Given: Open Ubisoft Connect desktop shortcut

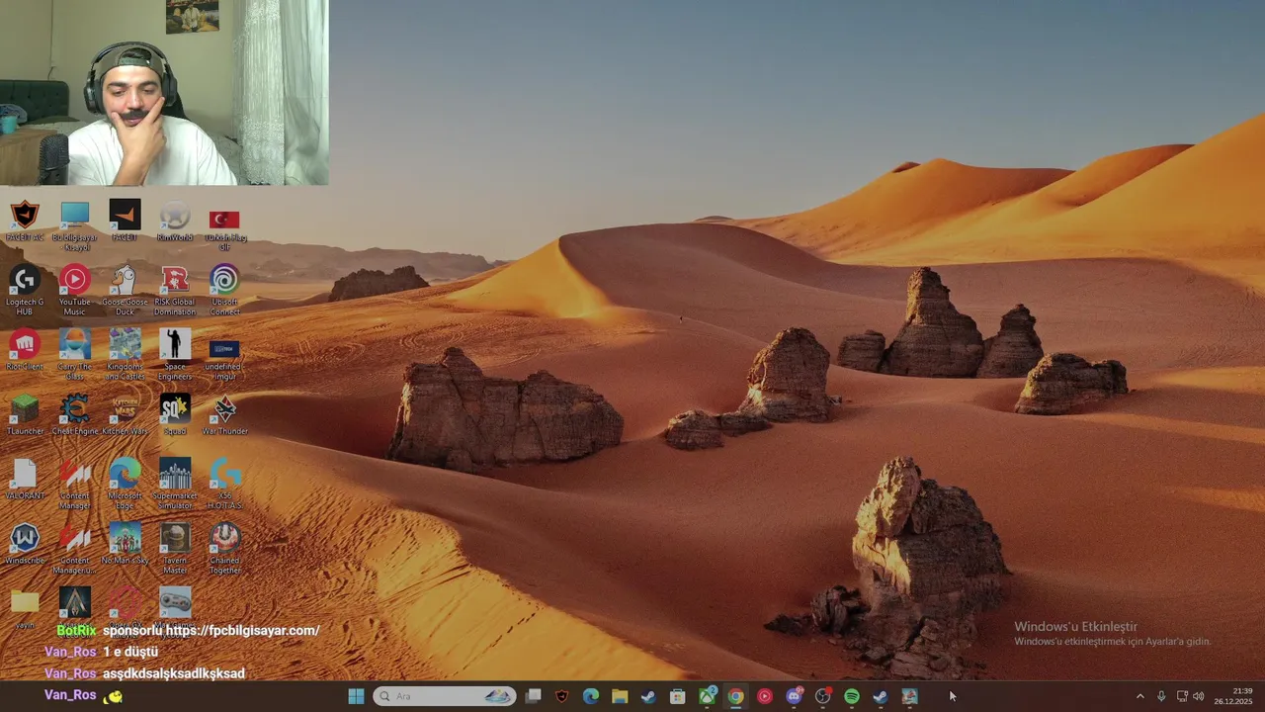Looking at the screenshot, I should tap(224, 291).
